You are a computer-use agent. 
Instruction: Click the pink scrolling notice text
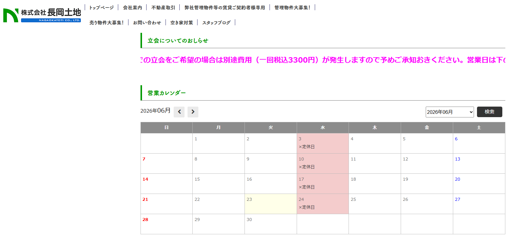coord(323,60)
